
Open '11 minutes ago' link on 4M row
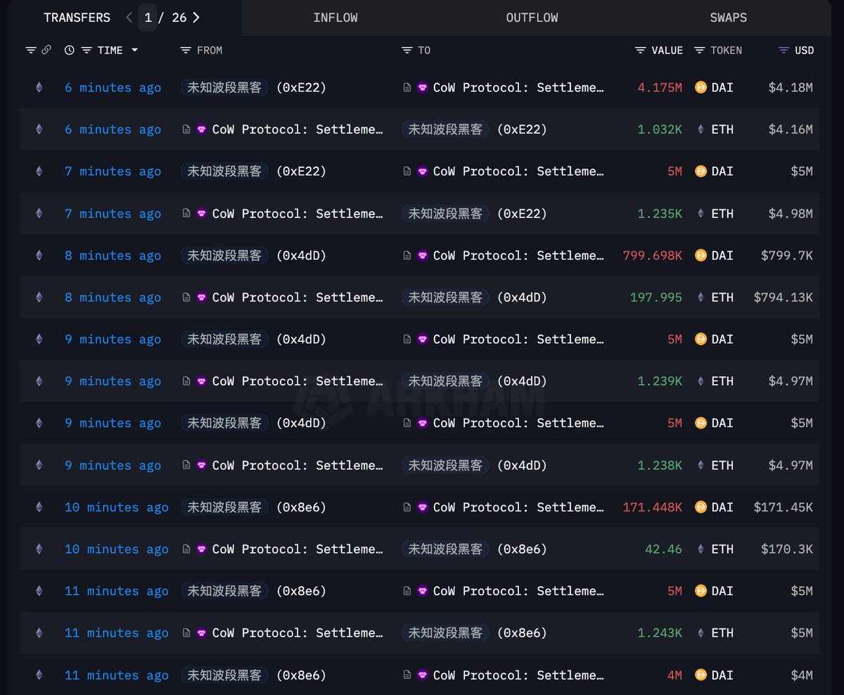click(117, 675)
